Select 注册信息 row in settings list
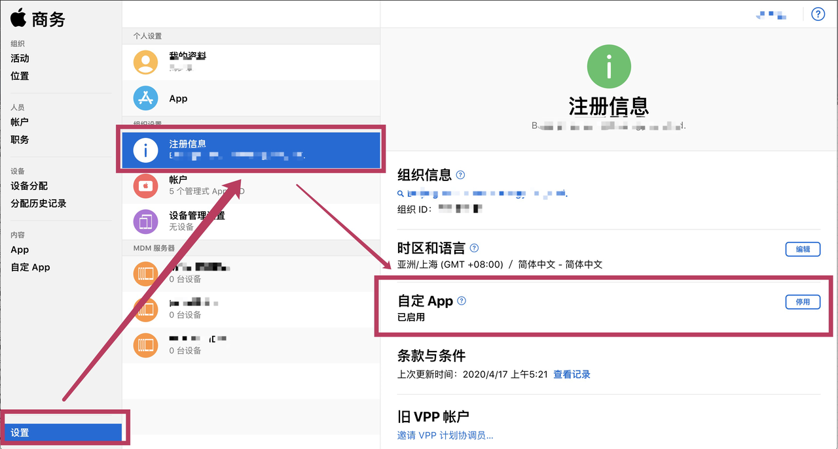This screenshot has width=838, height=449. [251, 150]
